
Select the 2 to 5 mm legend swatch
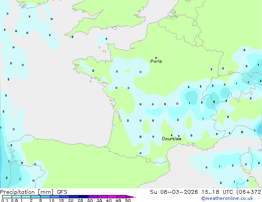click(36, 197)
